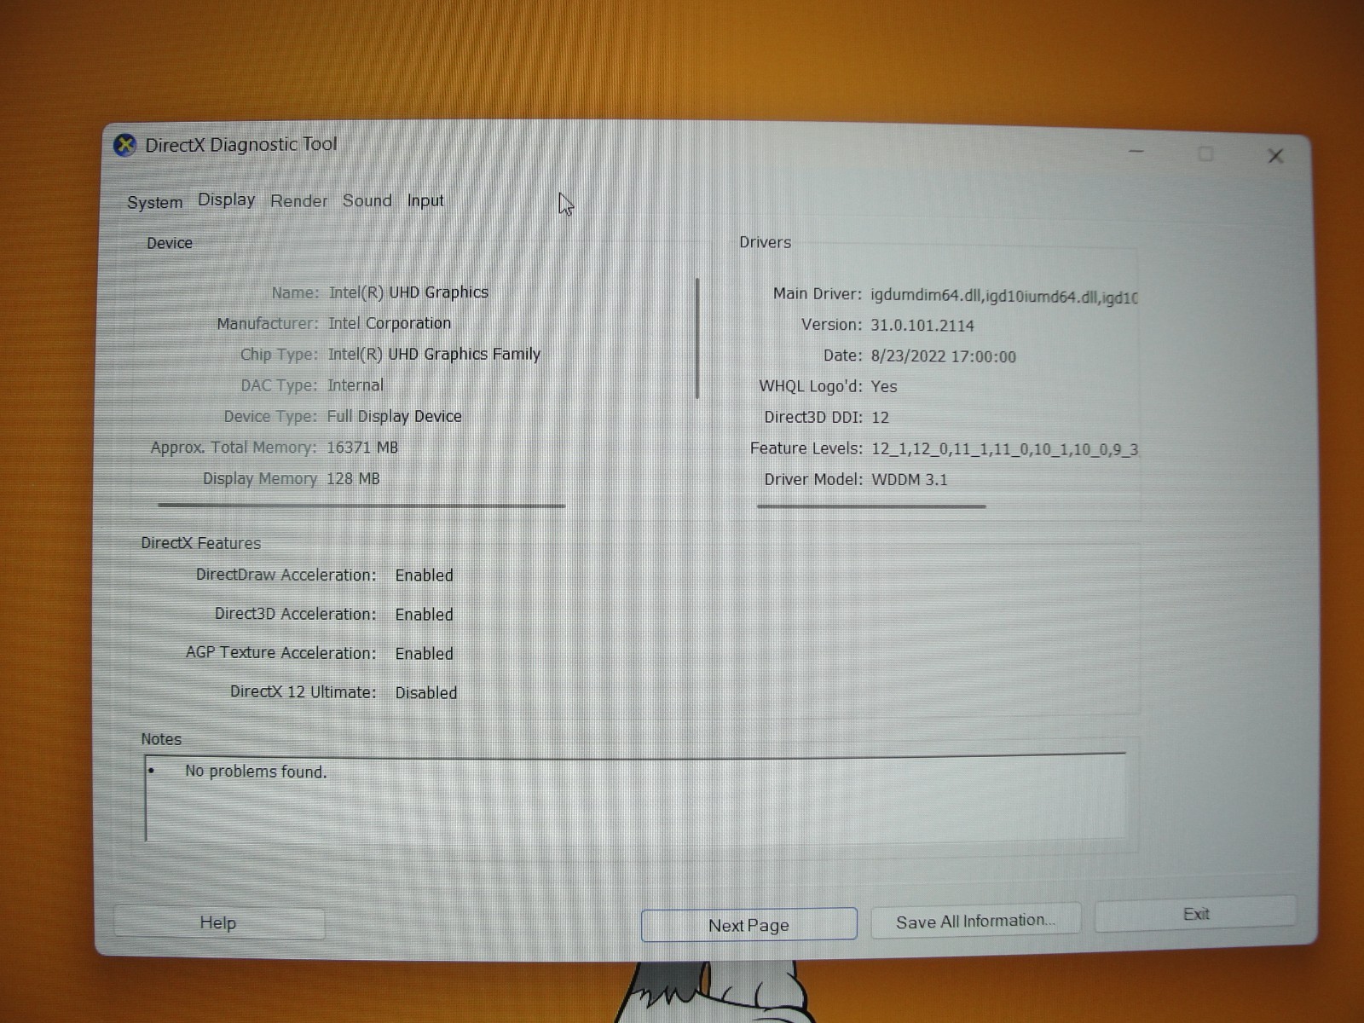Click Direct3D Acceleration 'Enabled' value
Viewport: 1364px width, 1023px height.
click(x=424, y=615)
